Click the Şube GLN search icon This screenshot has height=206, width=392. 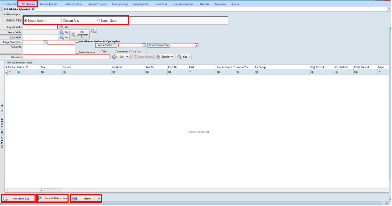pos(62,37)
